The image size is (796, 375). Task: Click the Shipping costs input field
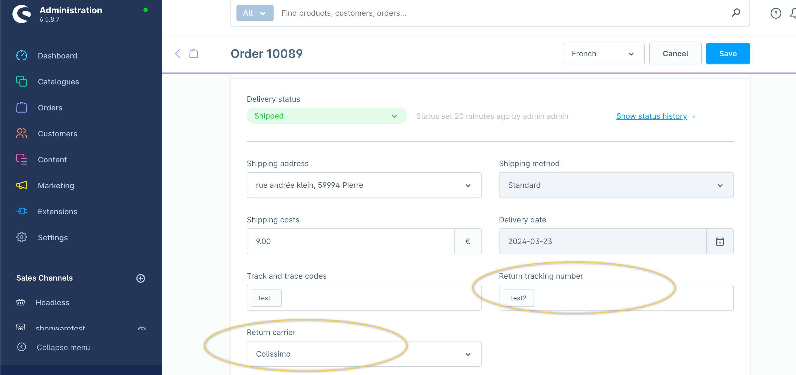tap(350, 241)
